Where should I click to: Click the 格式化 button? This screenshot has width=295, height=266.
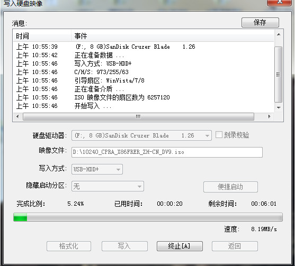point(69,246)
